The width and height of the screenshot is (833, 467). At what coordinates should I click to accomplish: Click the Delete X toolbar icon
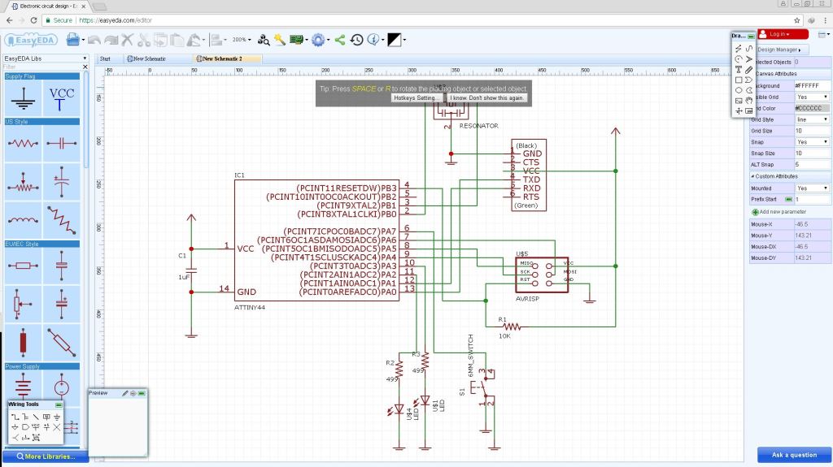(127, 40)
